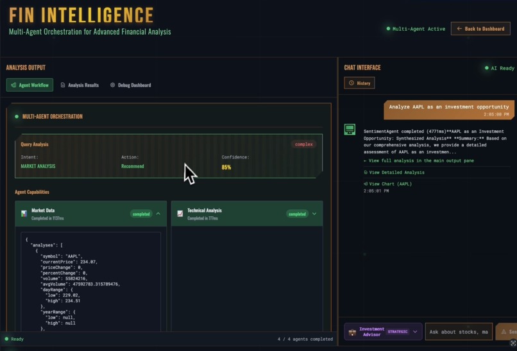Image resolution: width=517 pixels, height=351 pixels.
Task: Click the Ready status in bottom bar
Action: tap(14, 339)
